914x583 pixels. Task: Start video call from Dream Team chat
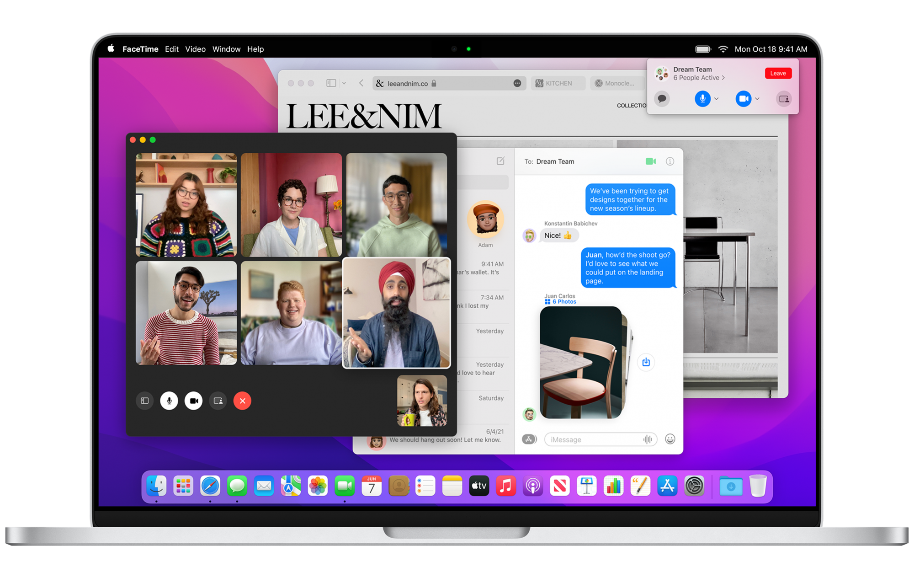pos(651,161)
